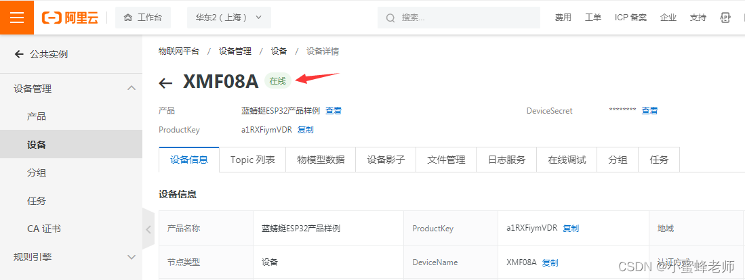The image size is (745, 280).
Task: Switch to the 任务 tab
Action: tap(659, 160)
